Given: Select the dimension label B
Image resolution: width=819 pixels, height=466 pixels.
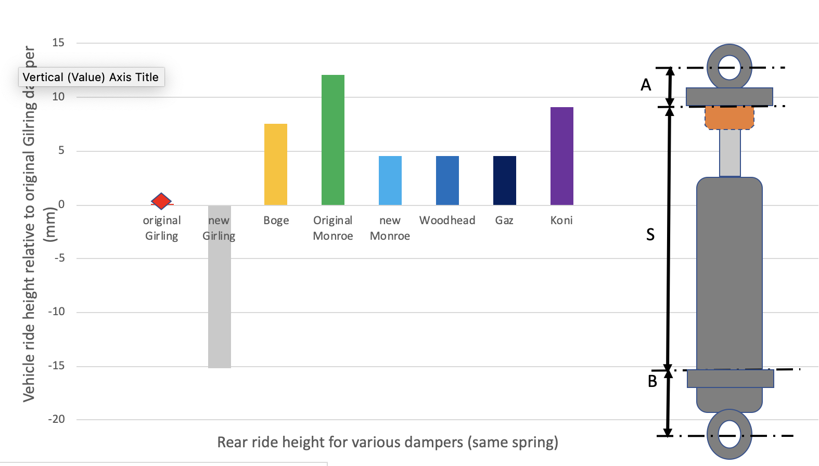Looking at the screenshot, I should 652,382.
